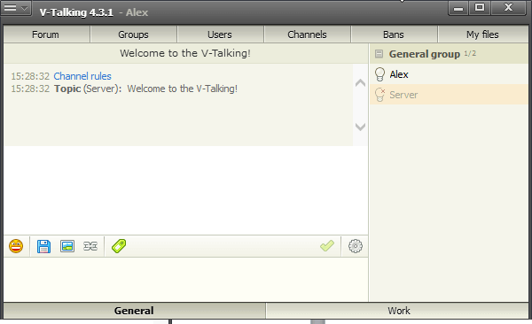Click the light bulb icon next to Alex
Screen dimensions: 532x324
[x=379, y=74]
